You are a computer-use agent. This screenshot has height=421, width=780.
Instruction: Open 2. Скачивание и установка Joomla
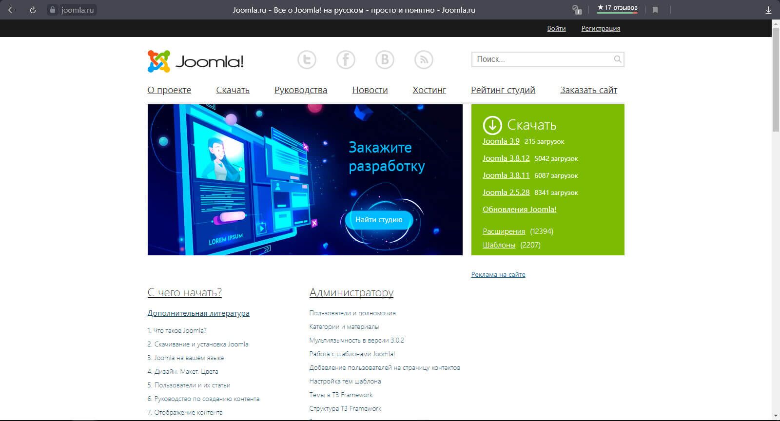pos(198,344)
